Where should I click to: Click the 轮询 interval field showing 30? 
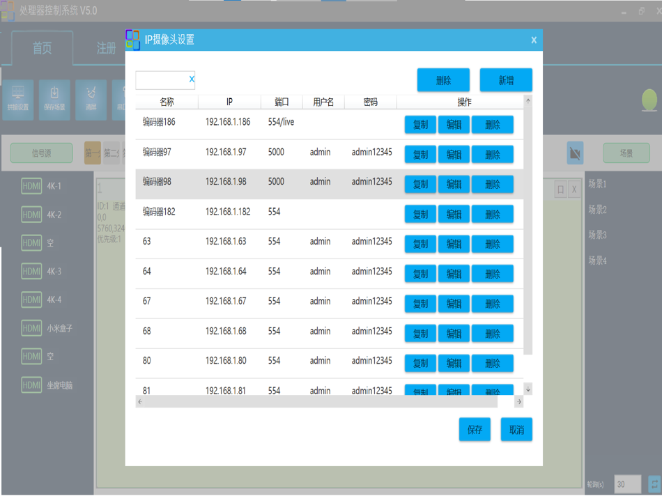627,484
